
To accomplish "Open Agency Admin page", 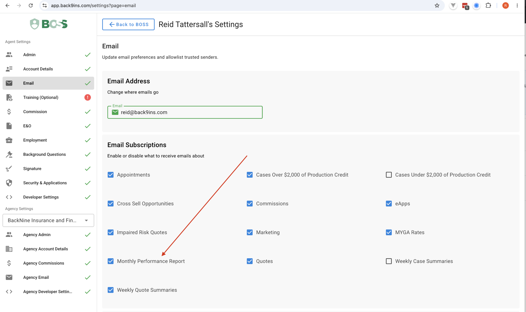I will (48, 235).
